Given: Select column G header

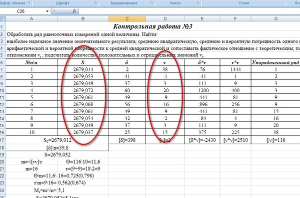Looking at the screenshot, I should tap(275, 19).
